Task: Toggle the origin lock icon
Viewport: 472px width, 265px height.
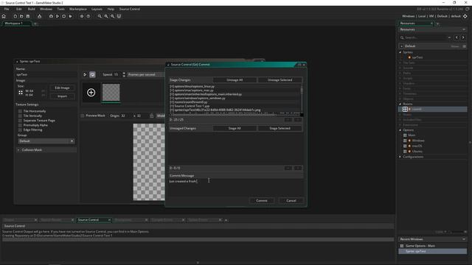Action: (x=152, y=116)
